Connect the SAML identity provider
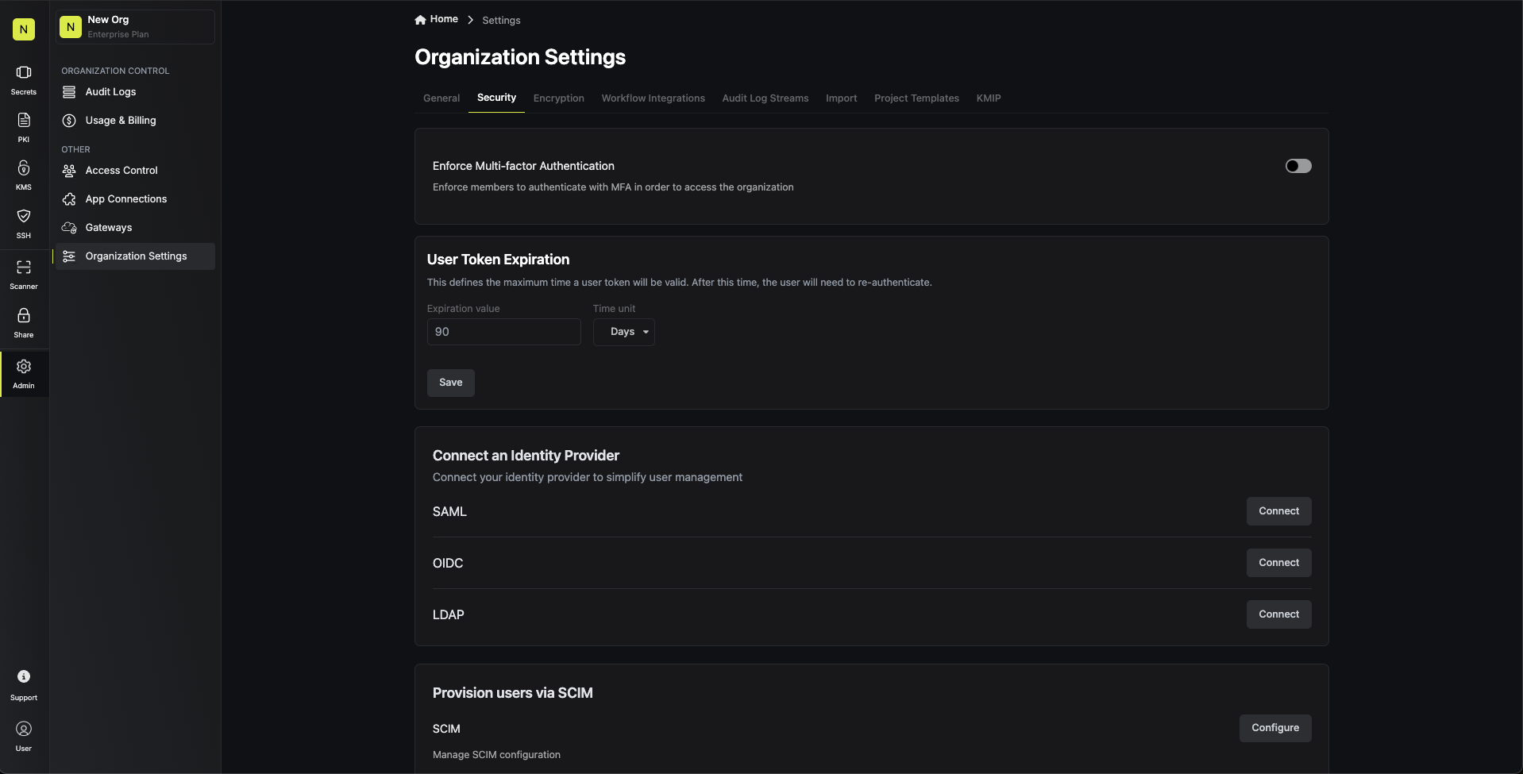The width and height of the screenshot is (1523, 774). tap(1278, 511)
